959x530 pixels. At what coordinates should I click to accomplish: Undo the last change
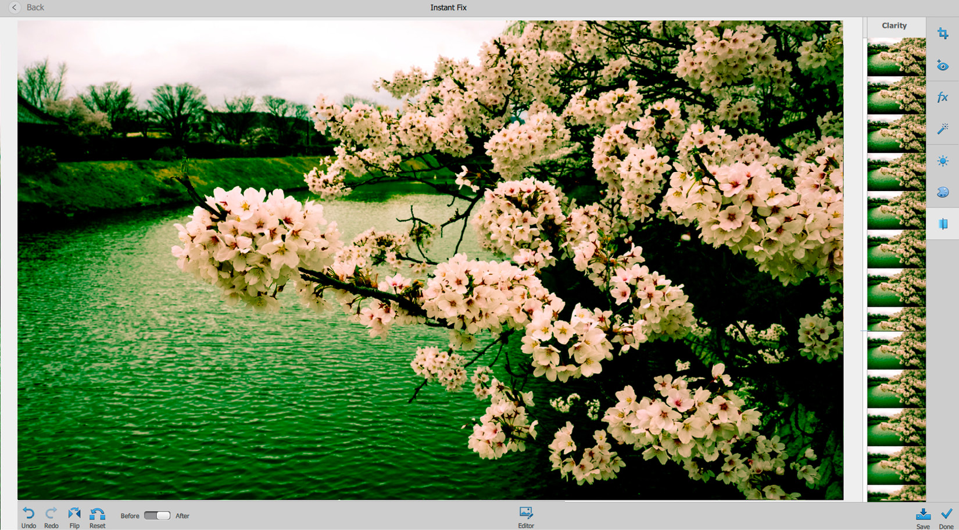pos(28,517)
